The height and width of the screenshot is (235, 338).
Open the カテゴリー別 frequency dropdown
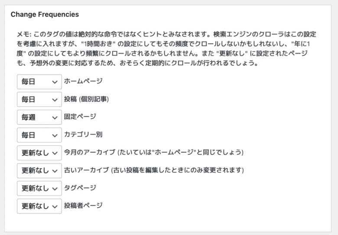[39, 135]
